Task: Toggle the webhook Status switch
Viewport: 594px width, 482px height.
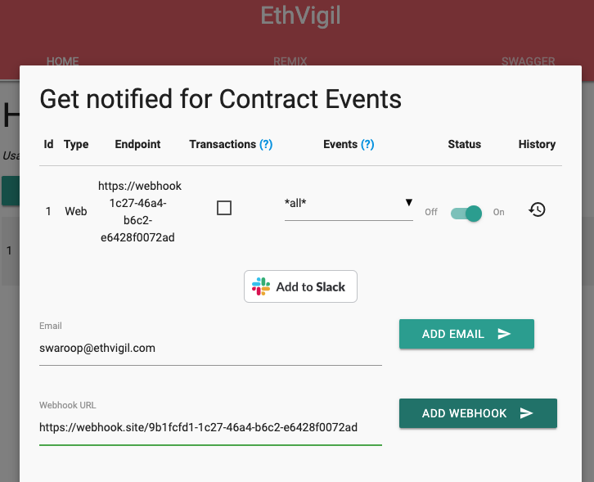Action: 466,214
